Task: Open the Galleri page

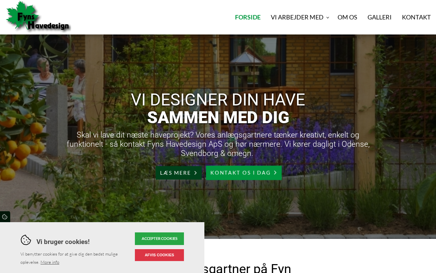Action: pyautogui.click(x=379, y=17)
